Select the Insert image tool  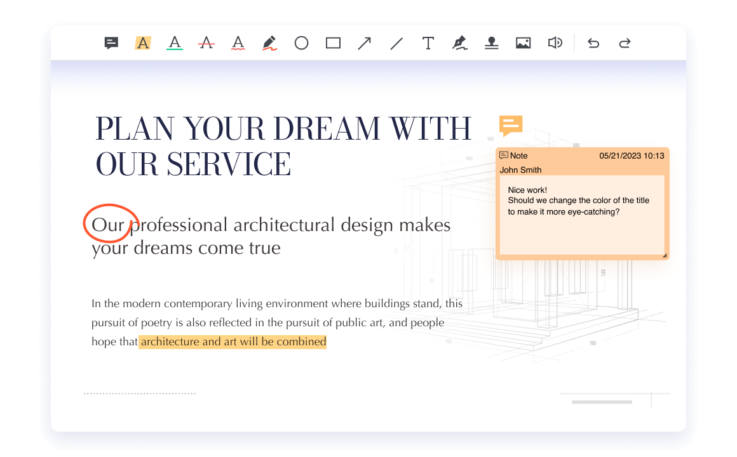point(523,43)
